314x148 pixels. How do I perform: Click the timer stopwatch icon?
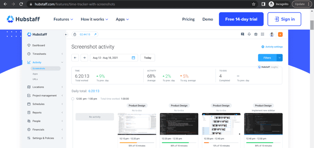[x=75, y=34]
